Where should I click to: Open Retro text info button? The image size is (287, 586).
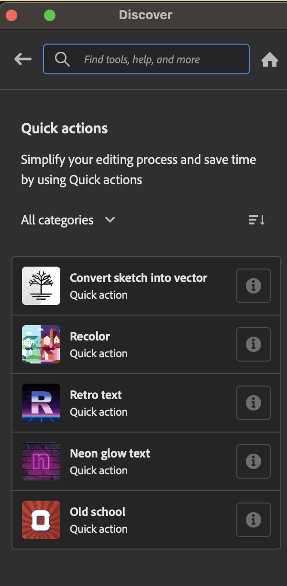(254, 403)
